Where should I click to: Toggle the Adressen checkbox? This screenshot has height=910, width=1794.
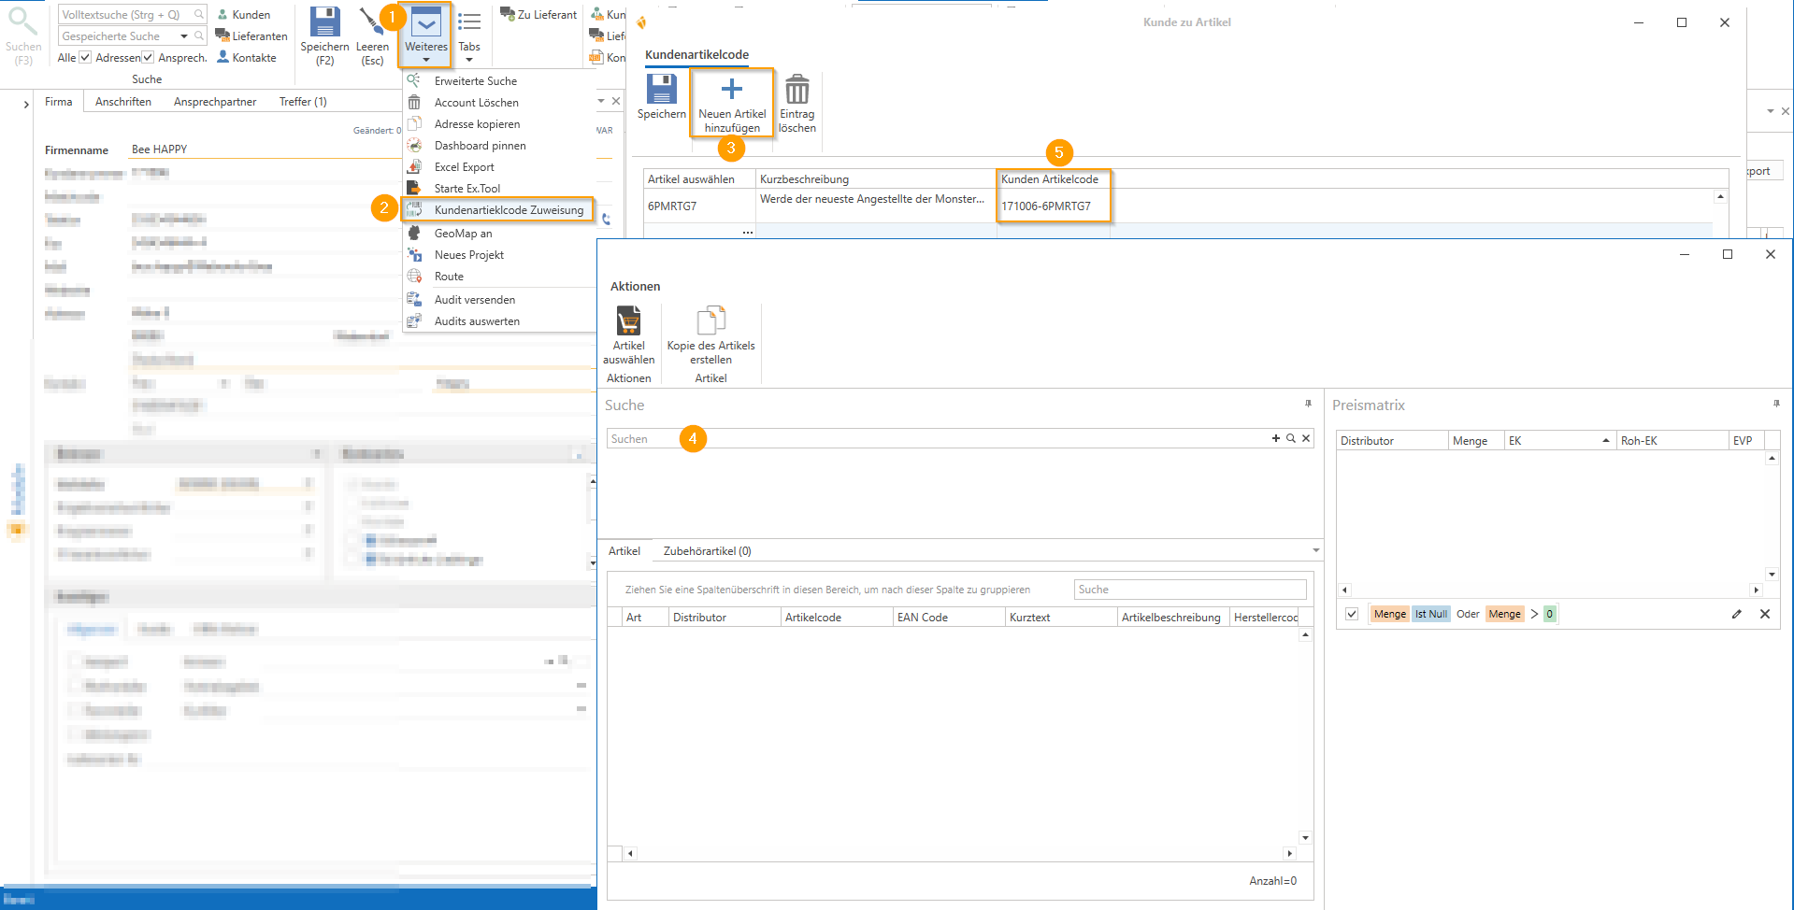(148, 58)
